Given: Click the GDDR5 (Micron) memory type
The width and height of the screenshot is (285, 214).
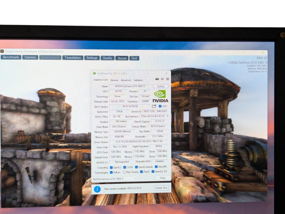Looking at the screenshot, I should click(x=123, y=132).
